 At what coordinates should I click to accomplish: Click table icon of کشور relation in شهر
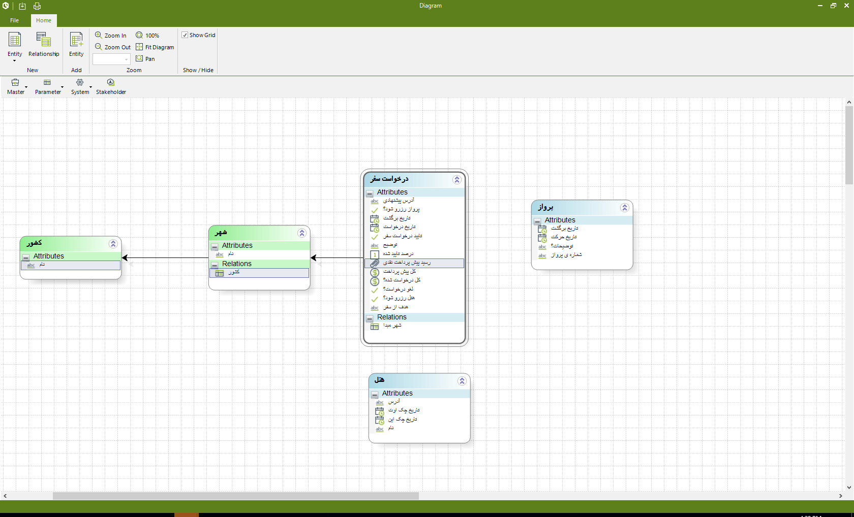tap(220, 273)
